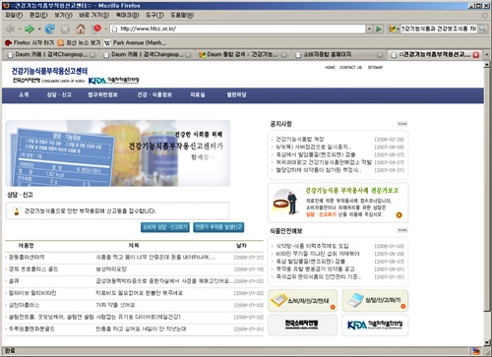This screenshot has height=357, width=492.
Task: Open the Forward button history dropdown arrow
Action: click(x=38, y=29)
